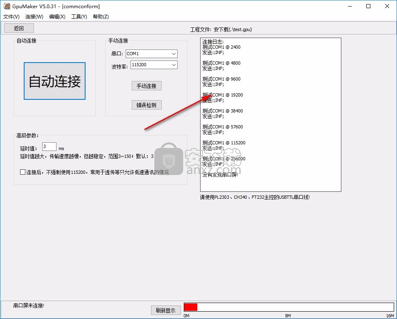Minimize the GpuMaker window
Screen dimensions: 397x319
click(x=350, y=6)
